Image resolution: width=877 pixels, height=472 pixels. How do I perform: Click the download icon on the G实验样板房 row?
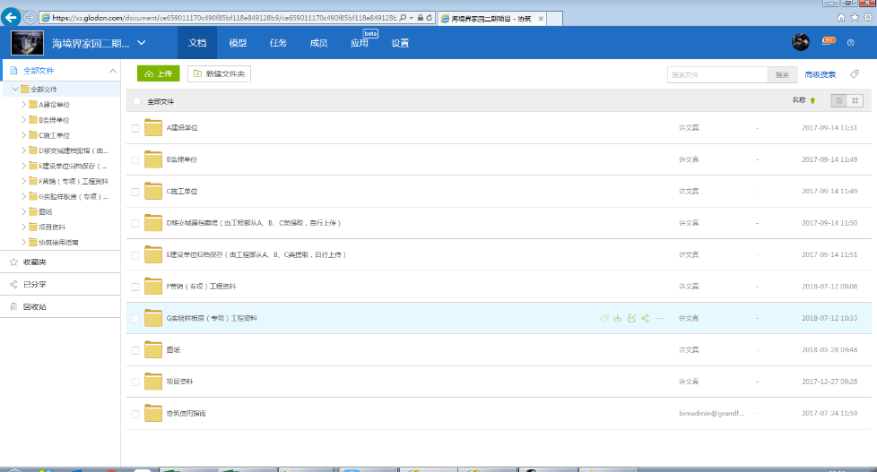(617, 318)
